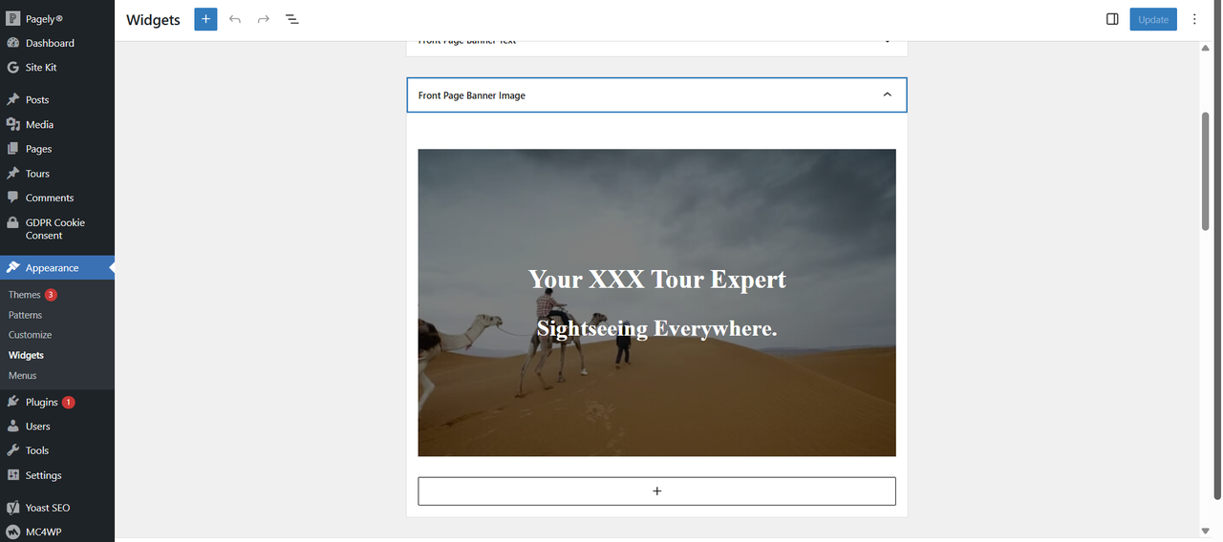The width and height of the screenshot is (1223, 542).
Task: Click scrollbar down arrow
Action: pos(1206,531)
